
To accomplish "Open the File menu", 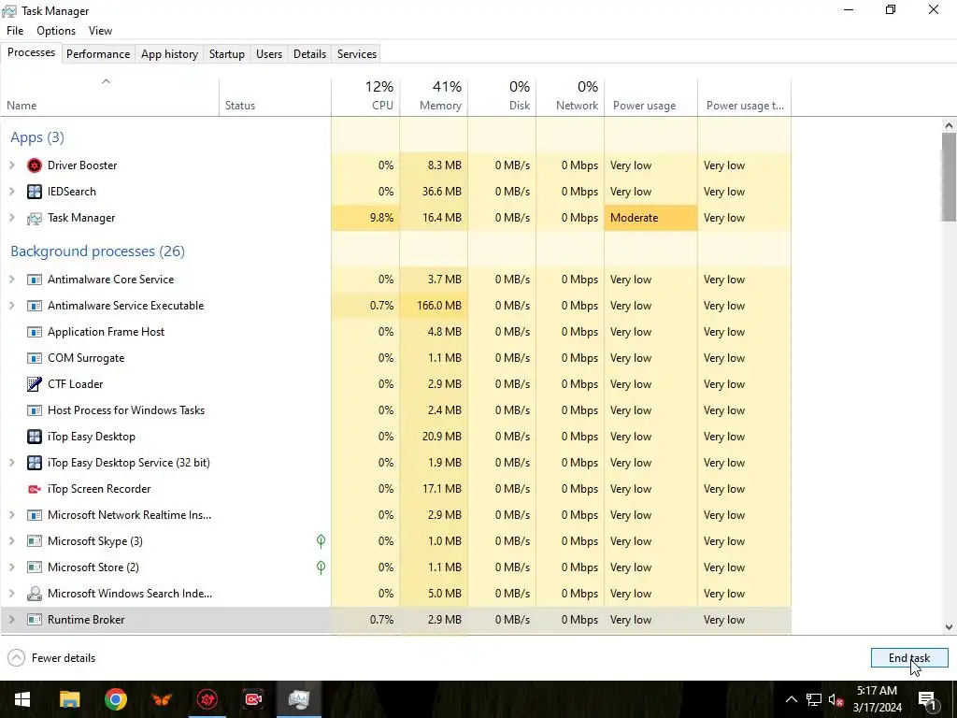I will point(15,31).
